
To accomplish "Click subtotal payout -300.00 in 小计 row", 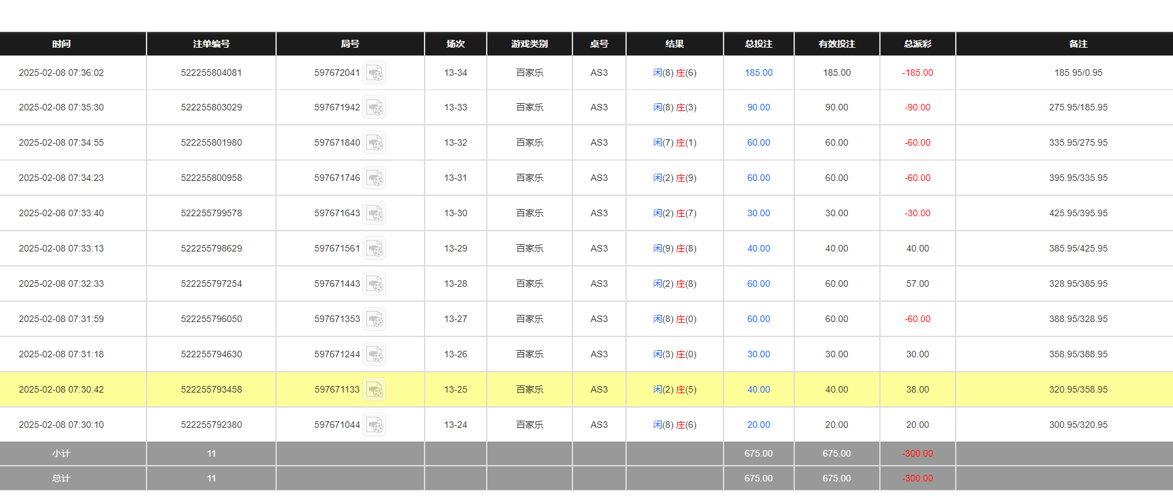I will (x=918, y=453).
